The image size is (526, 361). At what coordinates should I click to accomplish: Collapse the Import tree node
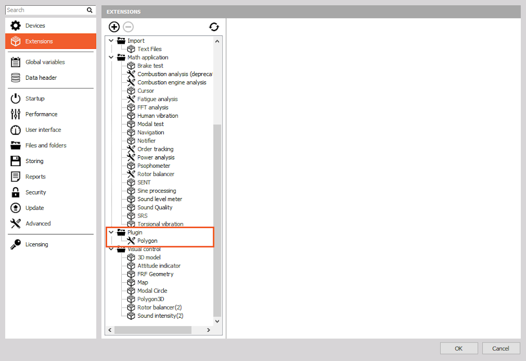[111, 41]
